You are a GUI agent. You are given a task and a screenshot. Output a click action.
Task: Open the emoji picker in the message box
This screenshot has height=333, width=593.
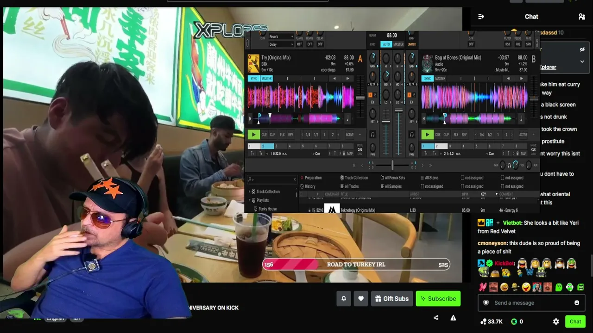tap(577, 303)
